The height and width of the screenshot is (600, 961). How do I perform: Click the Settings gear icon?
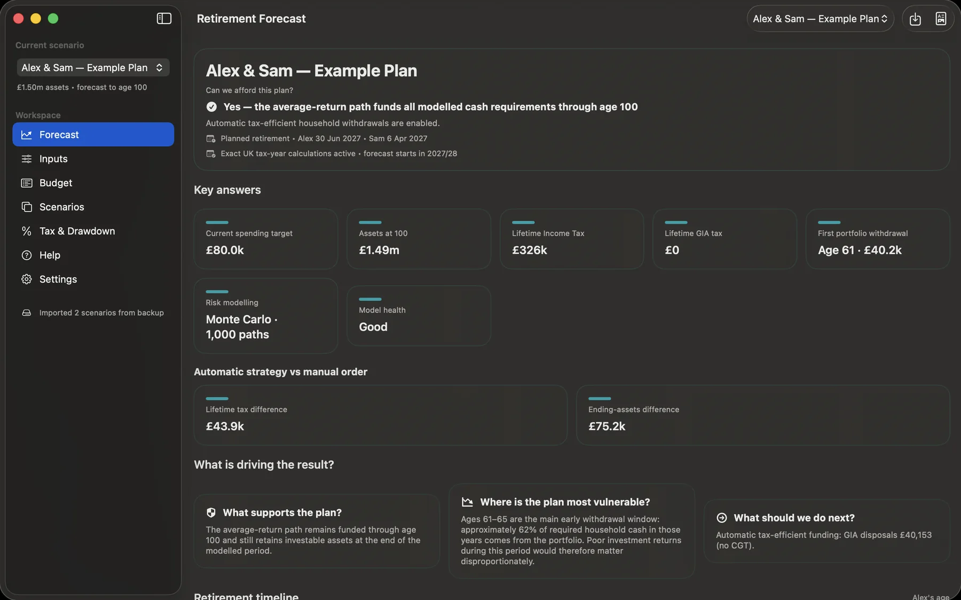[x=27, y=279]
